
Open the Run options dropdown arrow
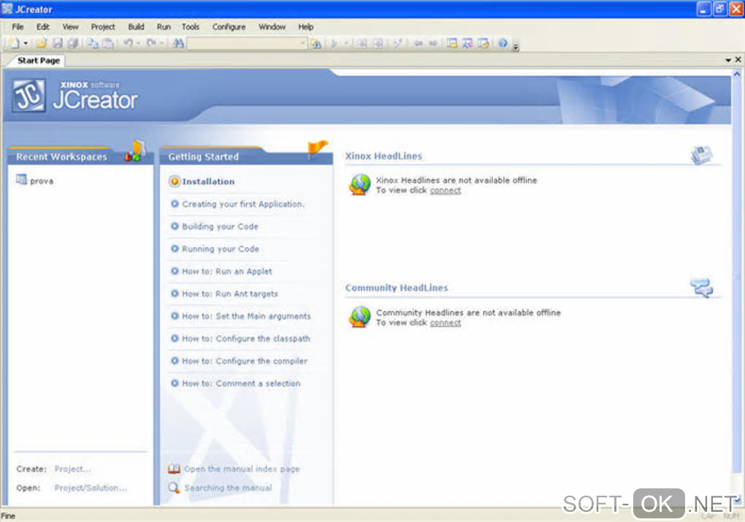click(x=346, y=44)
